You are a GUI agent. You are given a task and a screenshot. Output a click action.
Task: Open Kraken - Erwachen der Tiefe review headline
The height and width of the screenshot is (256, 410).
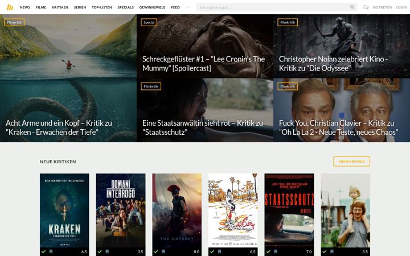click(x=59, y=127)
